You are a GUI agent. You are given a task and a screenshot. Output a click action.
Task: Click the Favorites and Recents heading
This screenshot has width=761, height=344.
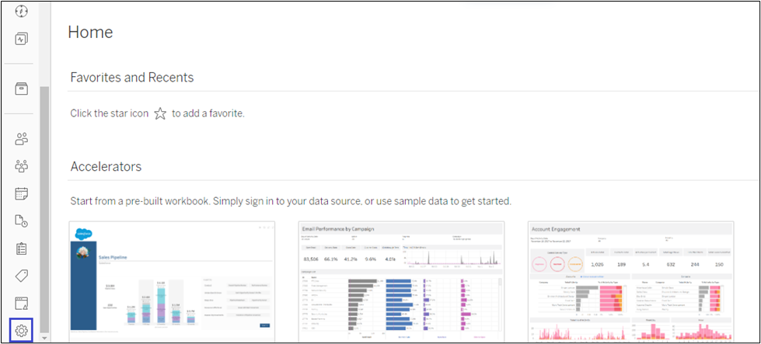click(x=131, y=78)
